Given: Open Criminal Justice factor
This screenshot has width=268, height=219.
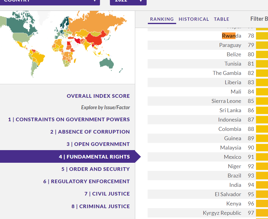Looking at the screenshot, I should [101, 206].
